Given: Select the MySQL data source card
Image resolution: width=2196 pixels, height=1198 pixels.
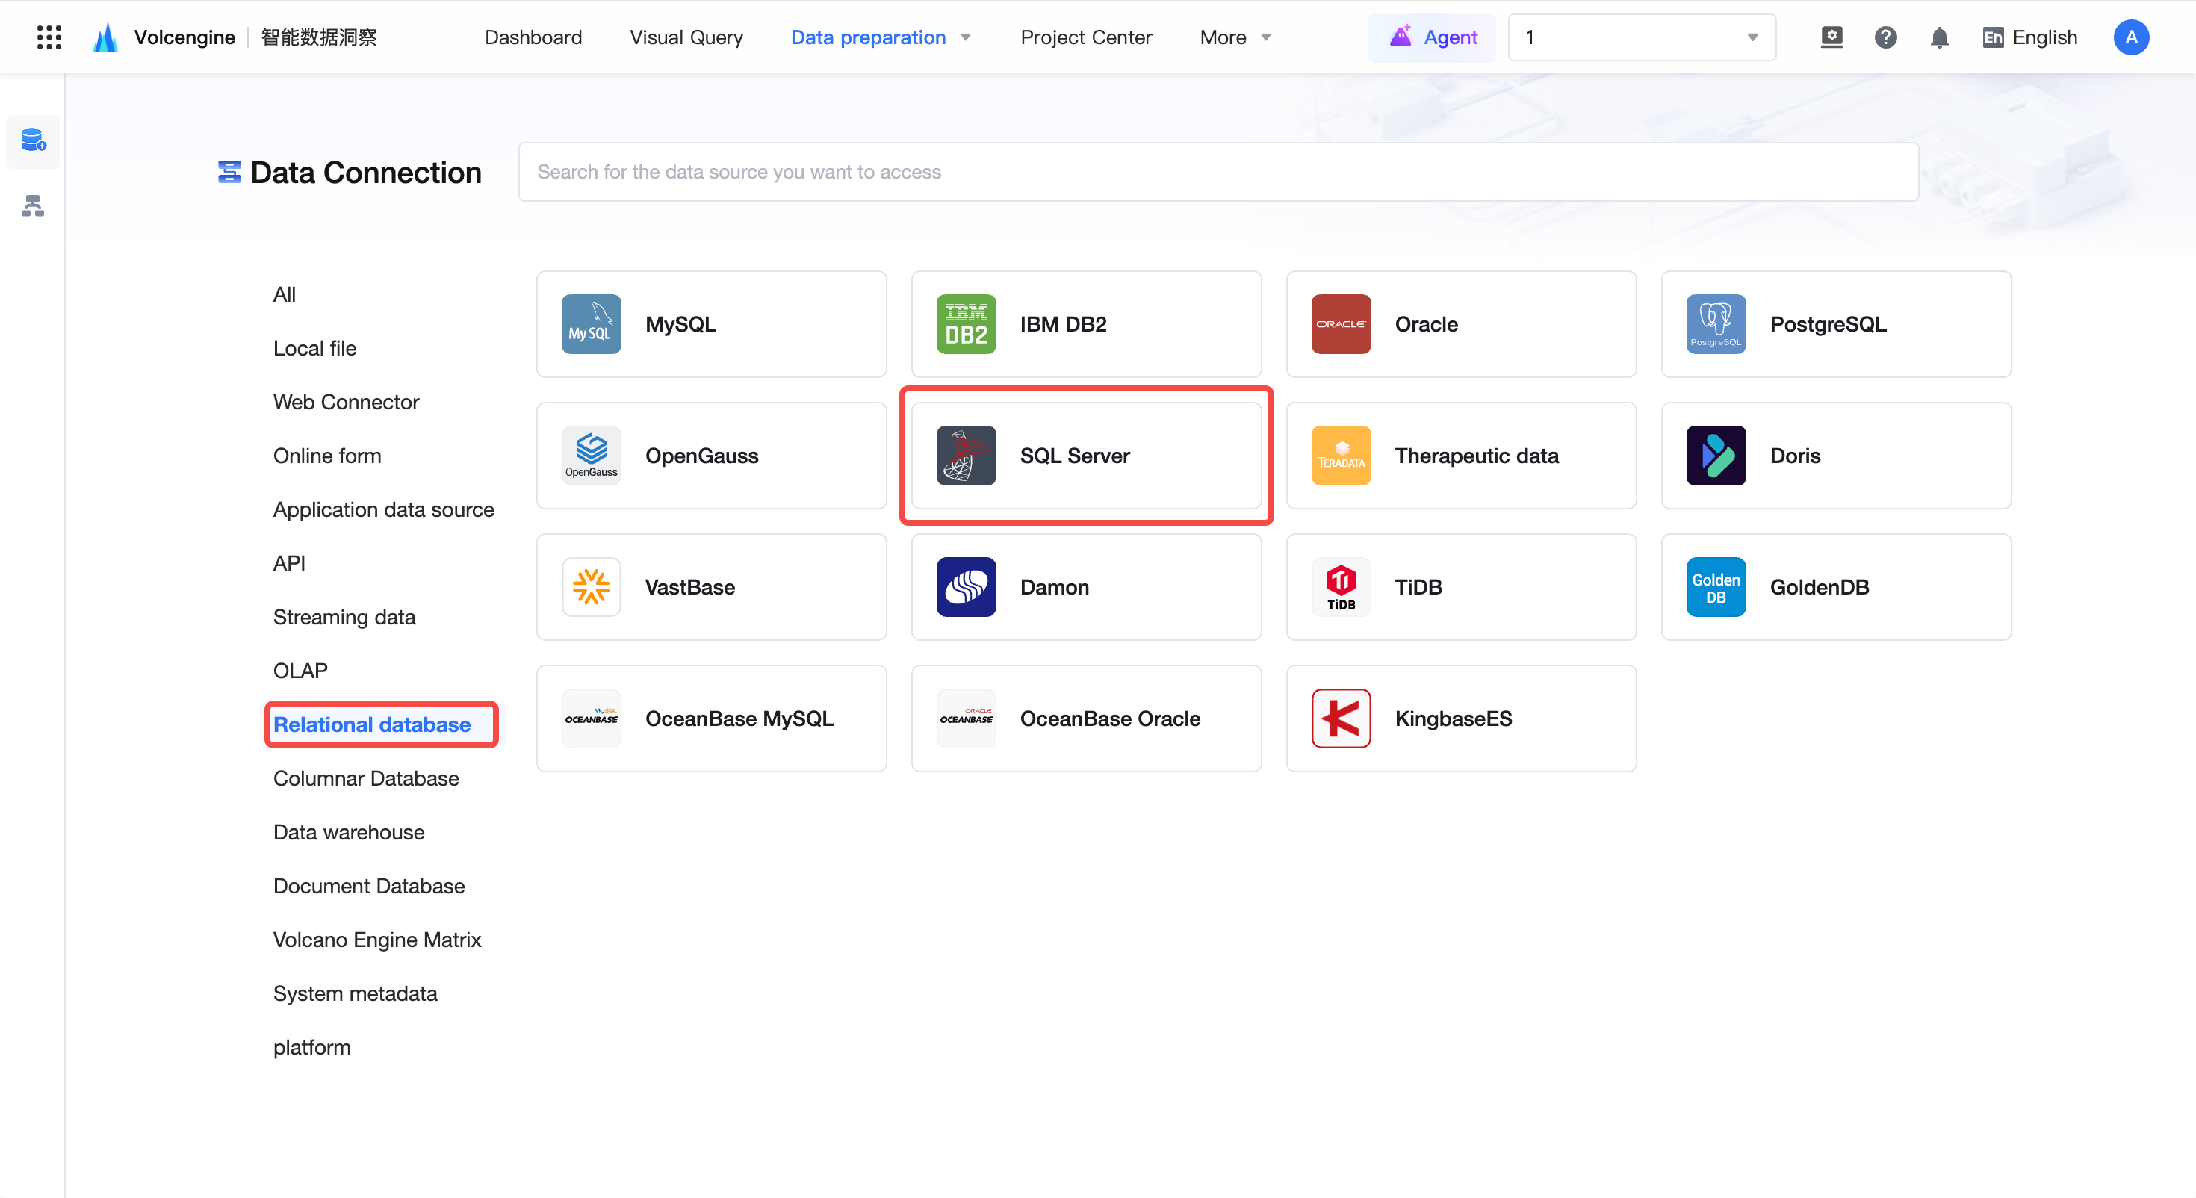Looking at the screenshot, I should (x=711, y=324).
